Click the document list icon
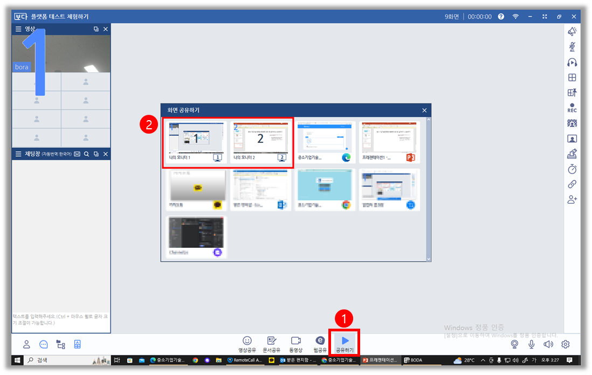 click(x=78, y=344)
